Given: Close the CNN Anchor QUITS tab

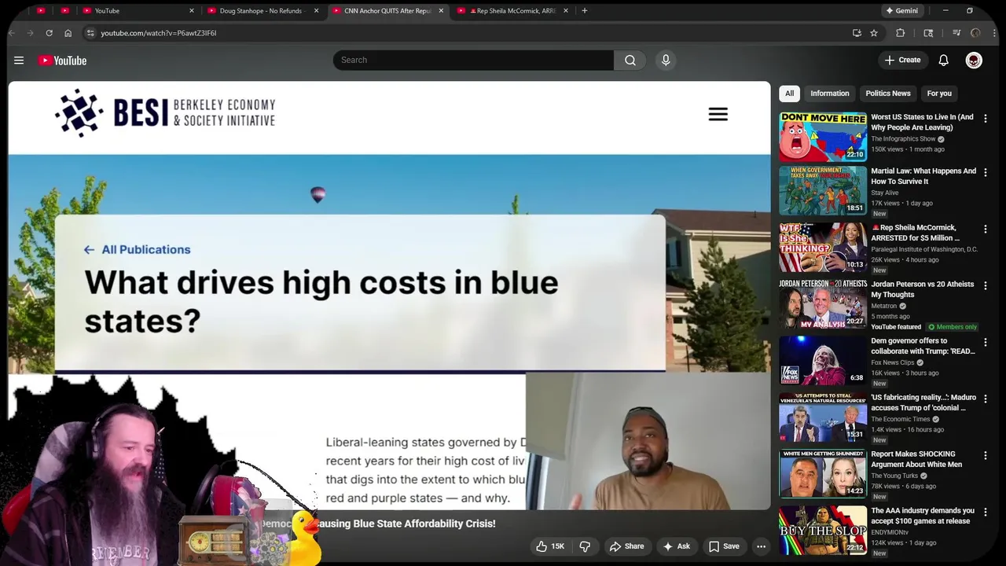Looking at the screenshot, I should coord(441,11).
